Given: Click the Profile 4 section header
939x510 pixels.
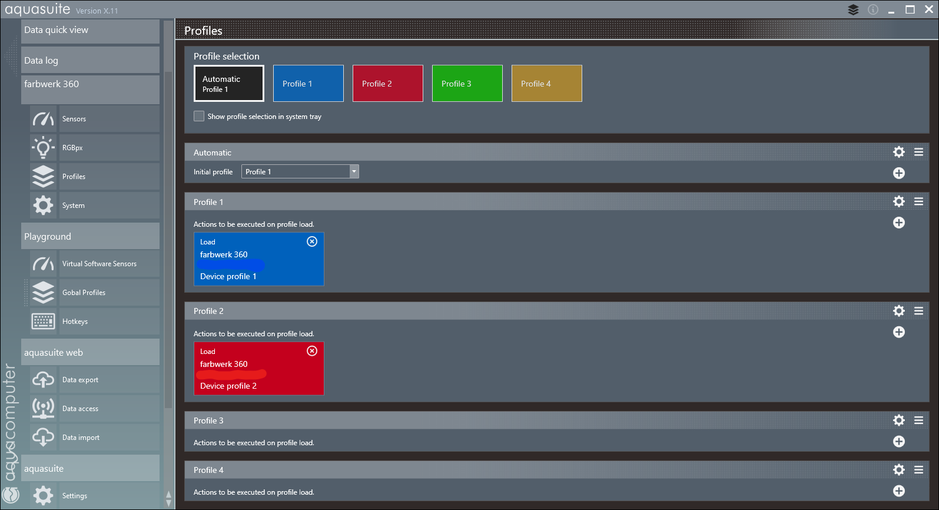Looking at the screenshot, I should 556,469.
